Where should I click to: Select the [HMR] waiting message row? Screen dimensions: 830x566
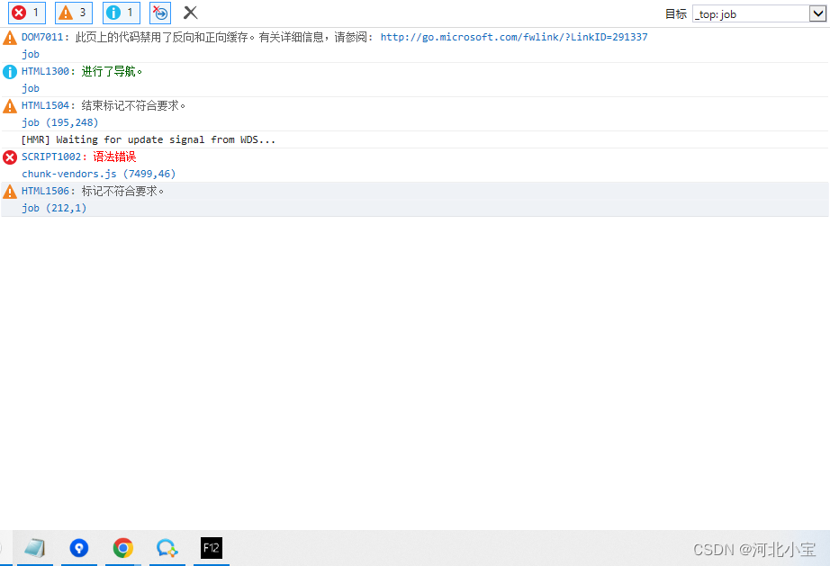point(149,139)
